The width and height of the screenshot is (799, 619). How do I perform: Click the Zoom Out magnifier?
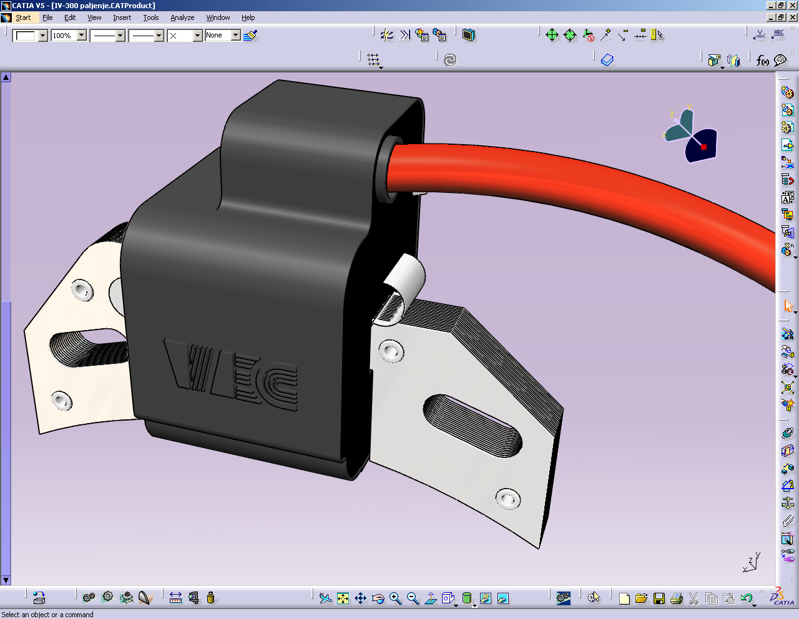click(413, 598)
